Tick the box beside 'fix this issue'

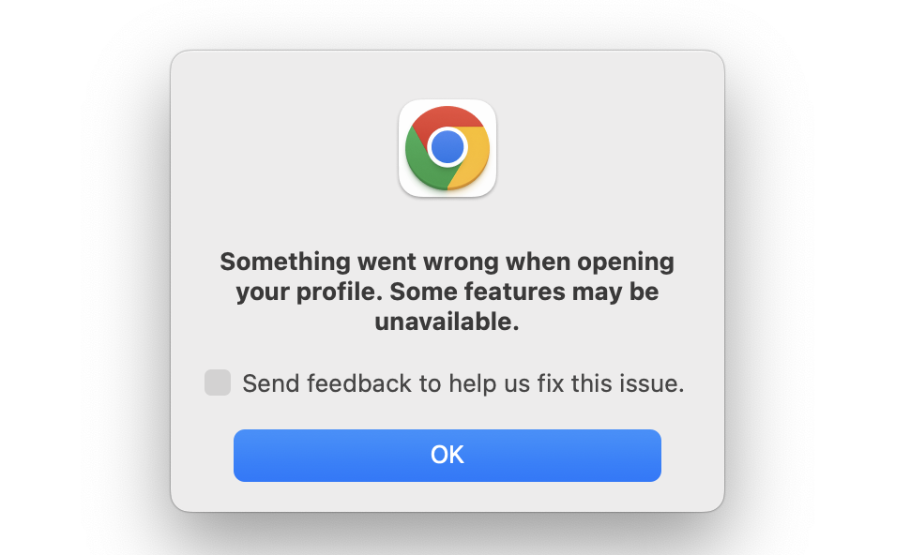[x=218, y=382]
